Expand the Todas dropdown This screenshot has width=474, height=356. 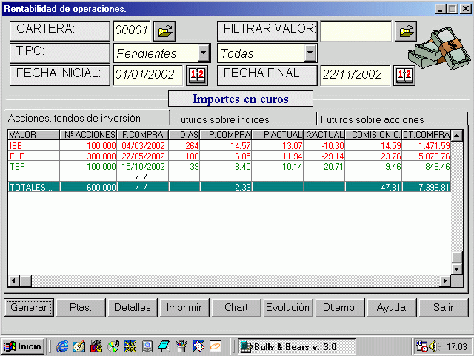[310, 53]
